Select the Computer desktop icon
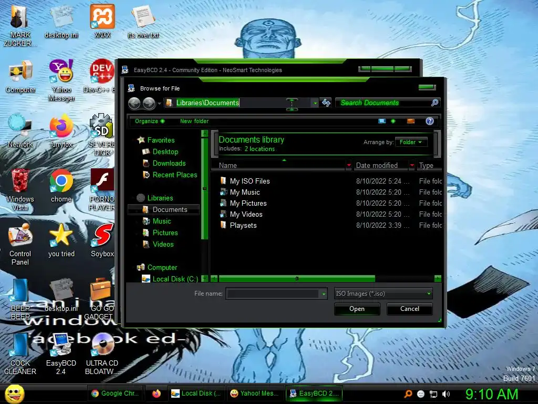This screenshot has width=538, height=404. pyautogui.click(x=20, y=76)
